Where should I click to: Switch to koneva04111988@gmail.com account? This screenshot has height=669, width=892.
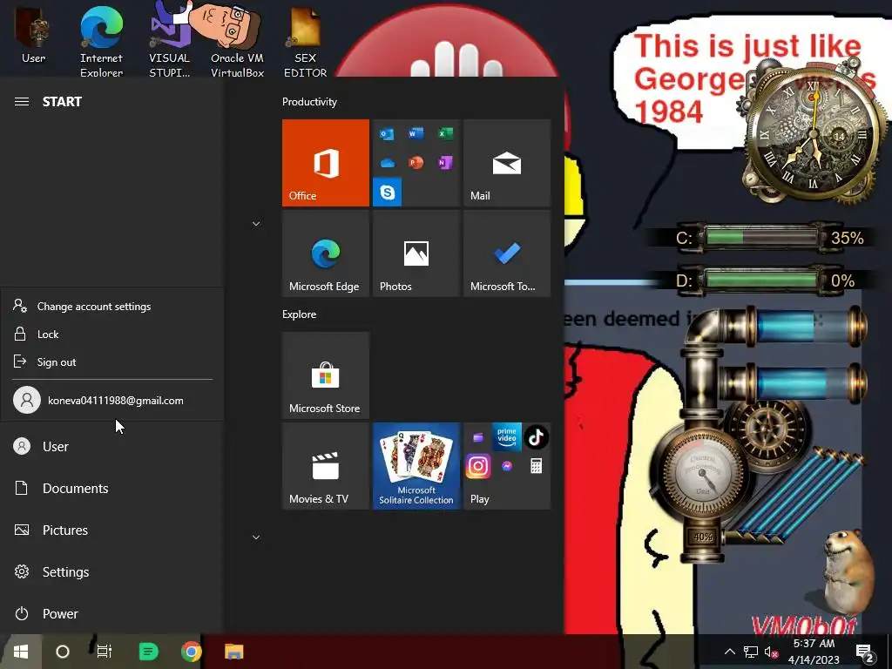coord(112,400)
